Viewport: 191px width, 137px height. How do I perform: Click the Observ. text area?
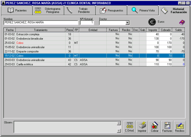tap(65, 127)
